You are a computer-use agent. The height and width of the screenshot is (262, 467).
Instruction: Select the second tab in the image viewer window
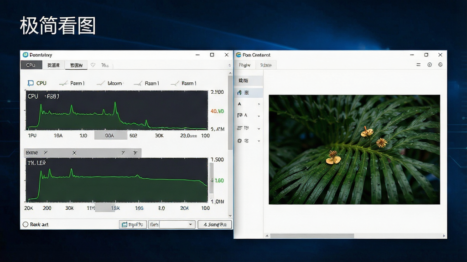pos(266,65)
